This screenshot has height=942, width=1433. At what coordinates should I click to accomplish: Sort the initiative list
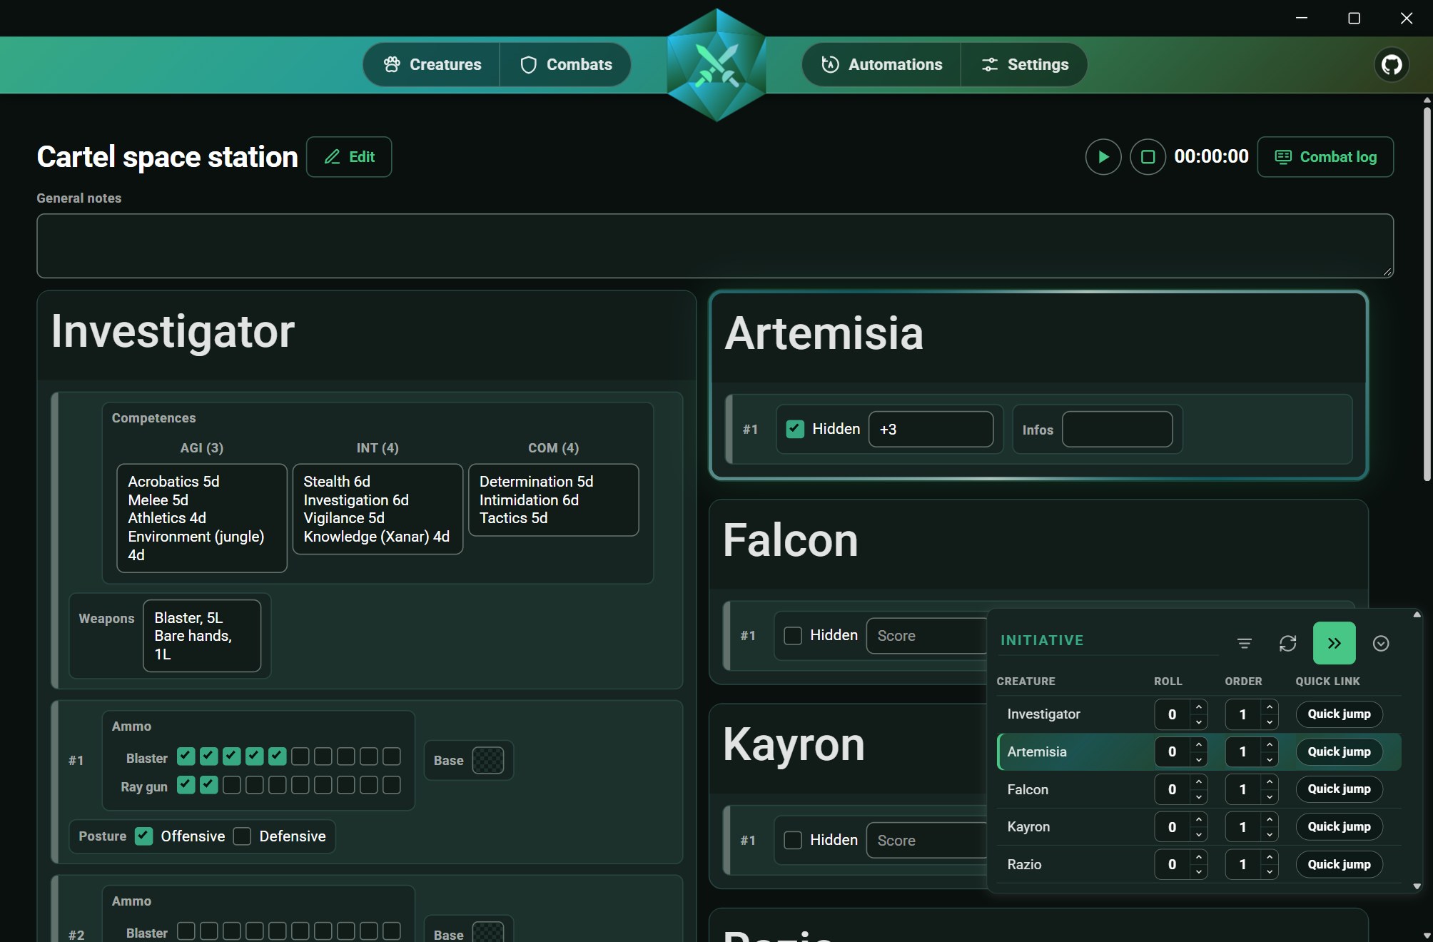1244,643
